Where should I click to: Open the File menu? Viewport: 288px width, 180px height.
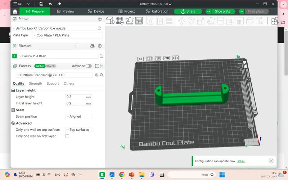(x=18, y=4)
